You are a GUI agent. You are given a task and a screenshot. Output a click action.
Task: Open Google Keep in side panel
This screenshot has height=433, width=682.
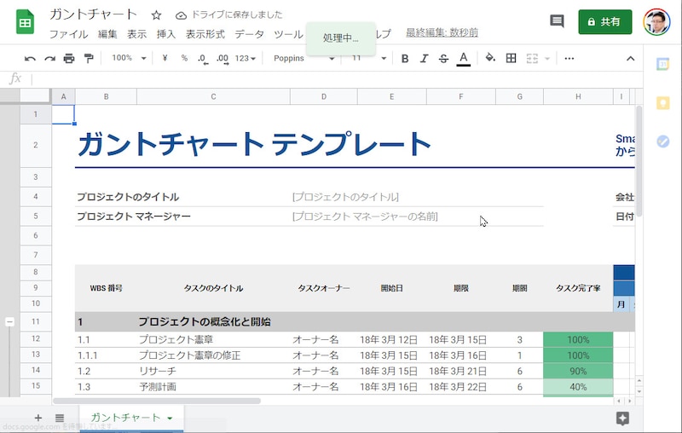(x=662, y=103)
